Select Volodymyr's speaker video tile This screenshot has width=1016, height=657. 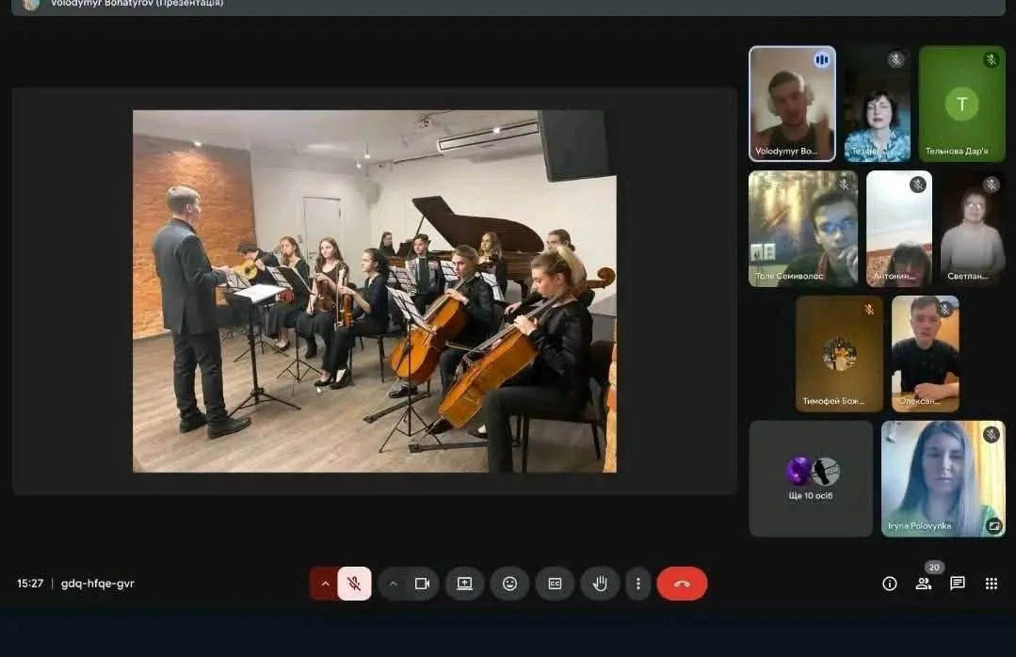click(x=792, y=104)
